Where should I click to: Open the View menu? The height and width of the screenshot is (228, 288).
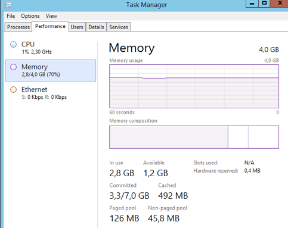click(x=51, y=16)
